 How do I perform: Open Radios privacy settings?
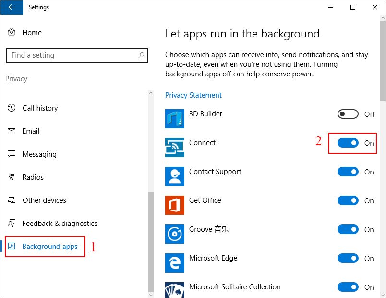33,177
